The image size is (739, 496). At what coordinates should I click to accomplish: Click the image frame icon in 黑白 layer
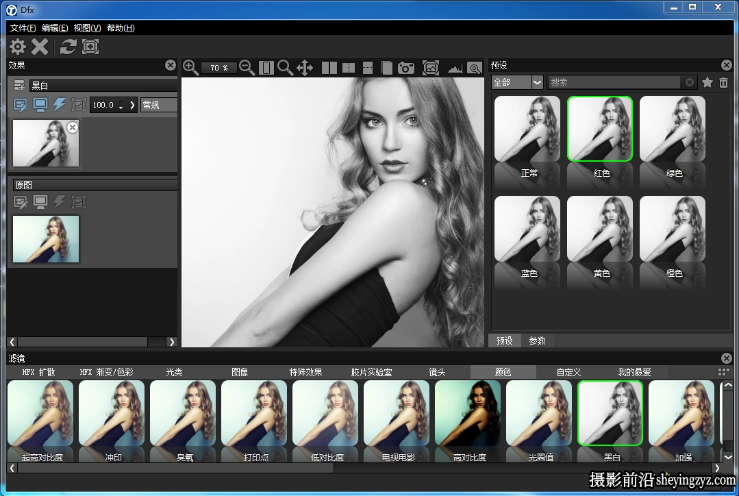click(79, 105)
